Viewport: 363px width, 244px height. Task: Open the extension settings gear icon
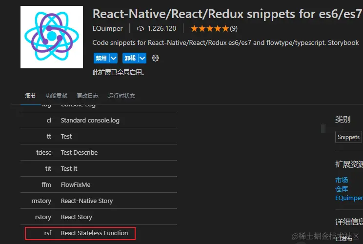pos(155,58)
